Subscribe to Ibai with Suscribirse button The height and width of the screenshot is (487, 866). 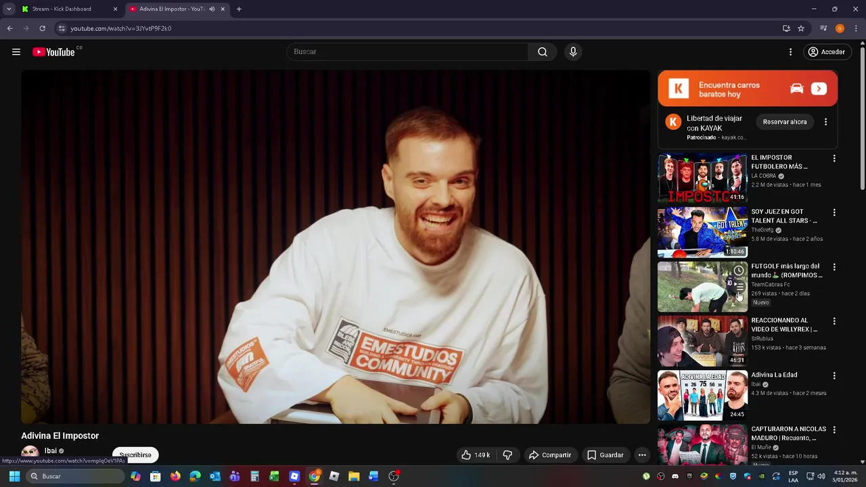(x=135, y=455)
